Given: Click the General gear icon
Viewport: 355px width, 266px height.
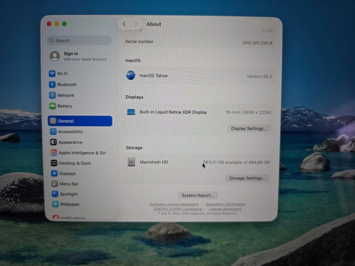Looking at the screenshot, I should click(x=53, y=121).
